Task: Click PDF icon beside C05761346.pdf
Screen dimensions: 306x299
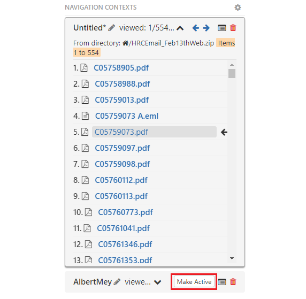Action: pos(88,244)
